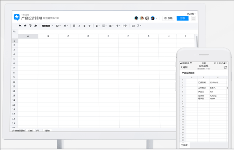Click the merge cells icon
The height and width of the screenshot is (150, 234).
(133, 26)
